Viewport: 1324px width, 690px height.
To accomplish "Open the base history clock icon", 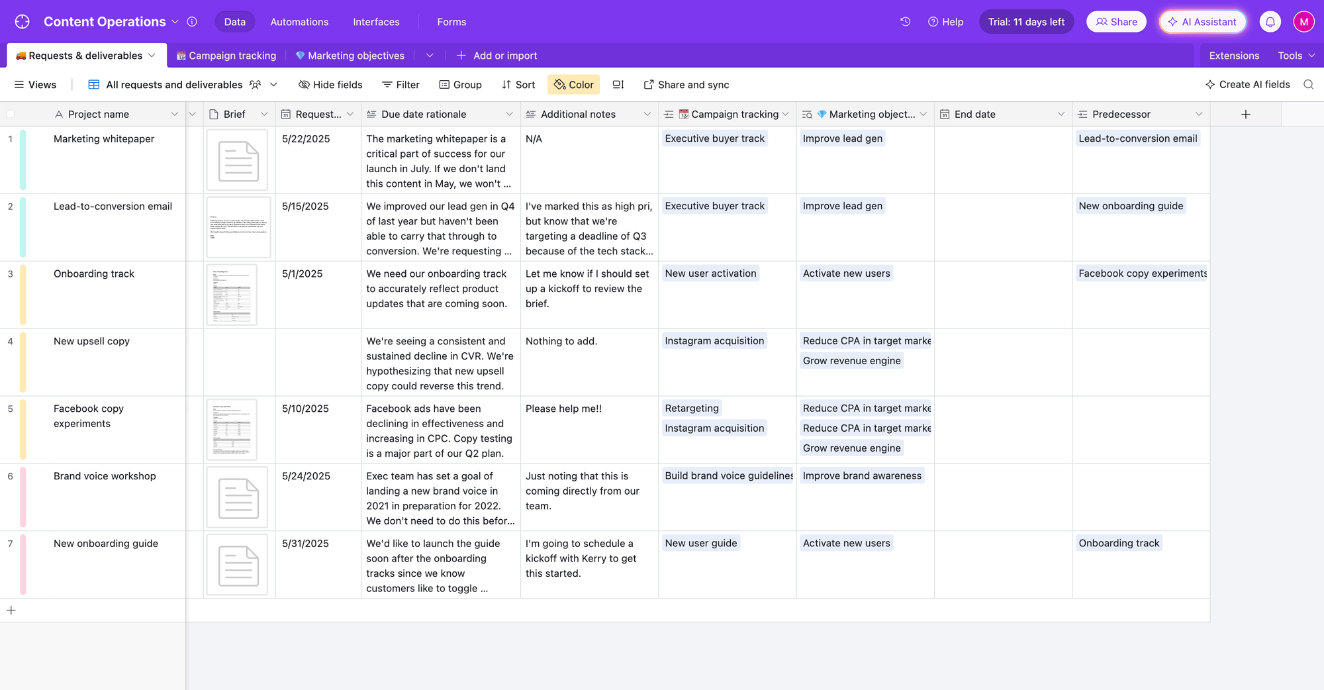I will [905, 22].
